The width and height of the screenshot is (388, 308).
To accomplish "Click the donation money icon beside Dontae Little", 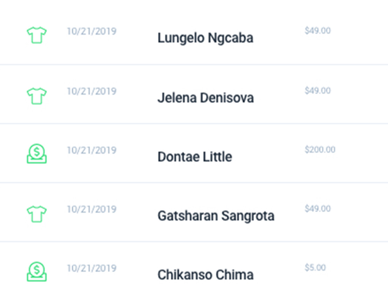I will point(36,154).
